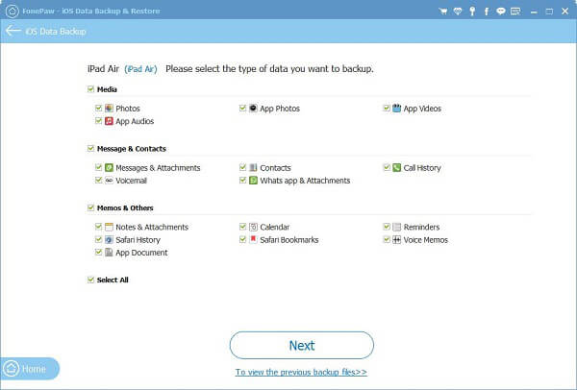577x390 pixels.
Task: Maximize the FonePaw window
Action: point(549,12)
